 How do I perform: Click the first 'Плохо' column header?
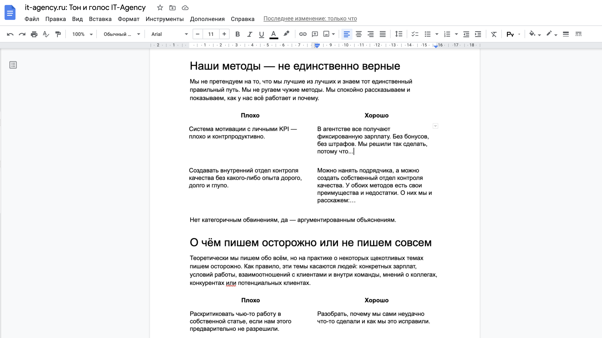tap(250, 115)
